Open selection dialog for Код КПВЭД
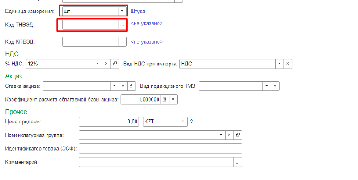358x180 pixels. [x=122, y=42]
